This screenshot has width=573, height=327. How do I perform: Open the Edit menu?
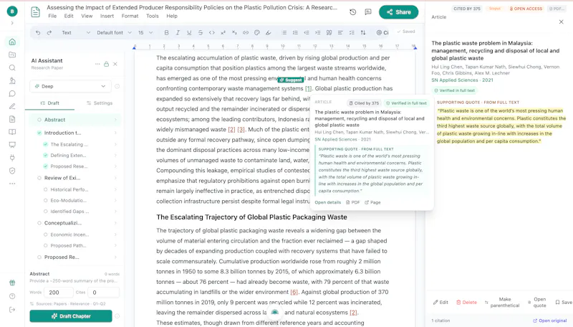(x=69, y=16)
